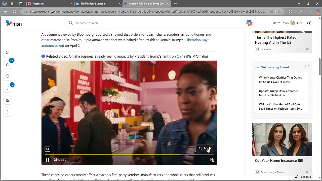This screenshot has width=322, height=181.
Task: Open Sourcing Journal in a new window
Action: click(307, 67)
